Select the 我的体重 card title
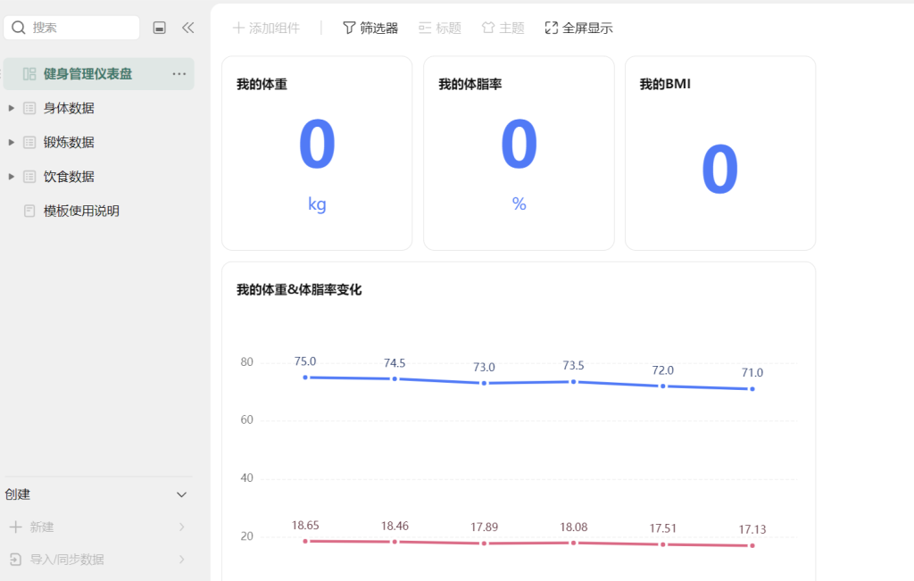 [x=262, y=85]
